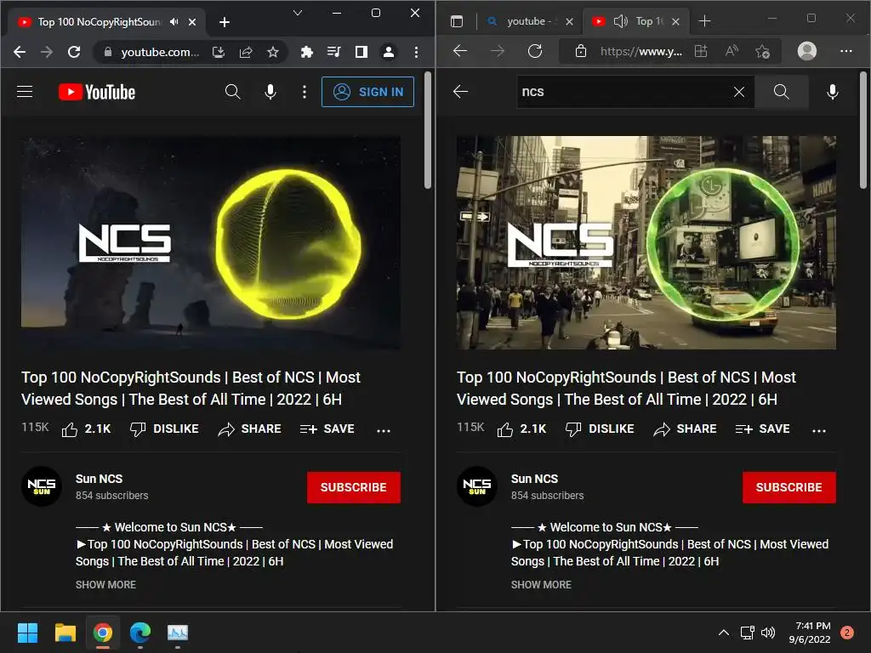Click Chrome address bar youtube.com
Image resolution: width=871 pixels, height=653 pixels.
tap(159, 52)
